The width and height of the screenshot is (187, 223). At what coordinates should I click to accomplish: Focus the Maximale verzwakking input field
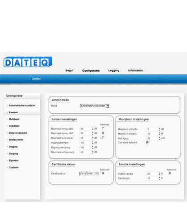click(86, 152)
